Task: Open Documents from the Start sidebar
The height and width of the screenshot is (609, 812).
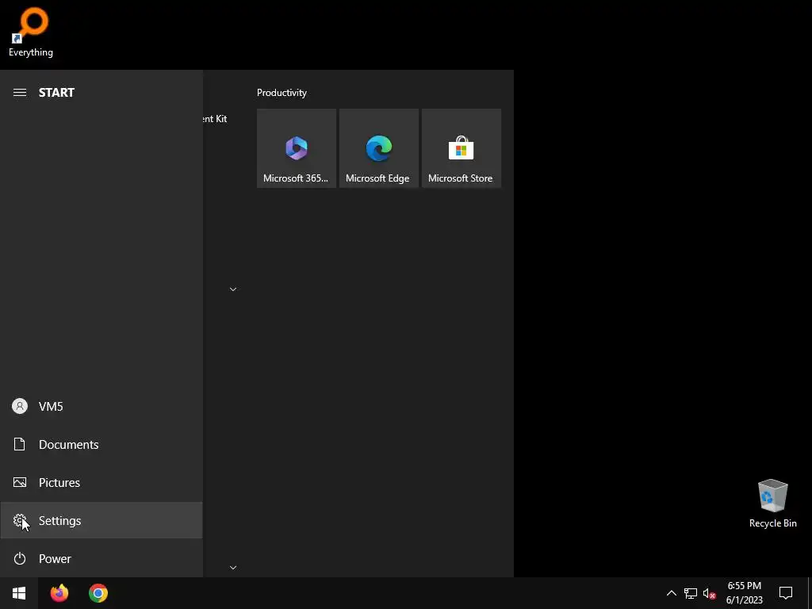Action: pos(101,444)
